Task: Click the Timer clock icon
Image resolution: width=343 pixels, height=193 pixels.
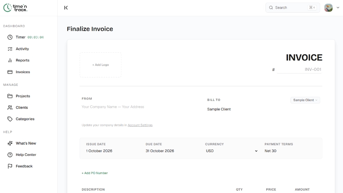Action: [x=10, y=37]
